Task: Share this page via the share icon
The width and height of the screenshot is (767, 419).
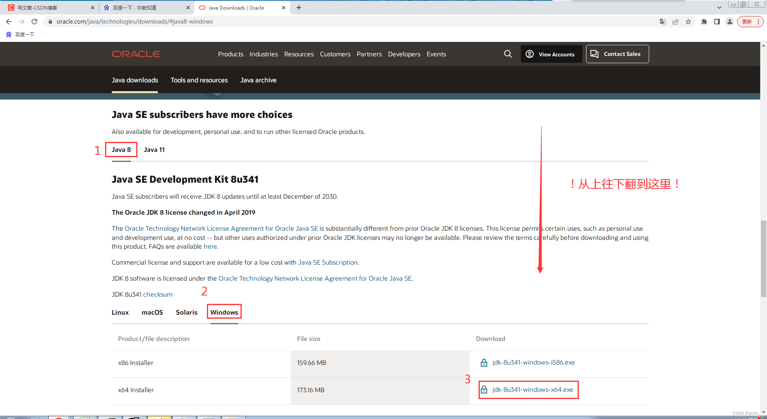Action: [x=676, y=22]
